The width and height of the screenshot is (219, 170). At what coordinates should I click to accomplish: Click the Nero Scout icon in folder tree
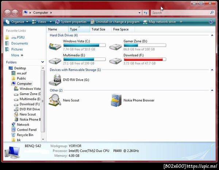tap(16, 114)
